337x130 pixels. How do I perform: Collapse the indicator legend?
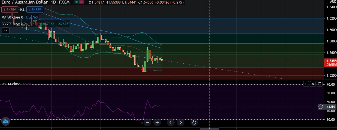tap(5, 30)
